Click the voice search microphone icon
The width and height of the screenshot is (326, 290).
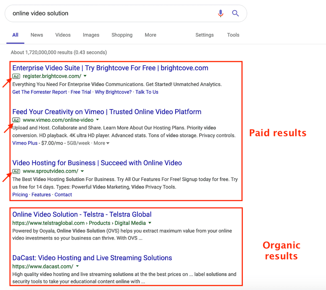(220, 13)
